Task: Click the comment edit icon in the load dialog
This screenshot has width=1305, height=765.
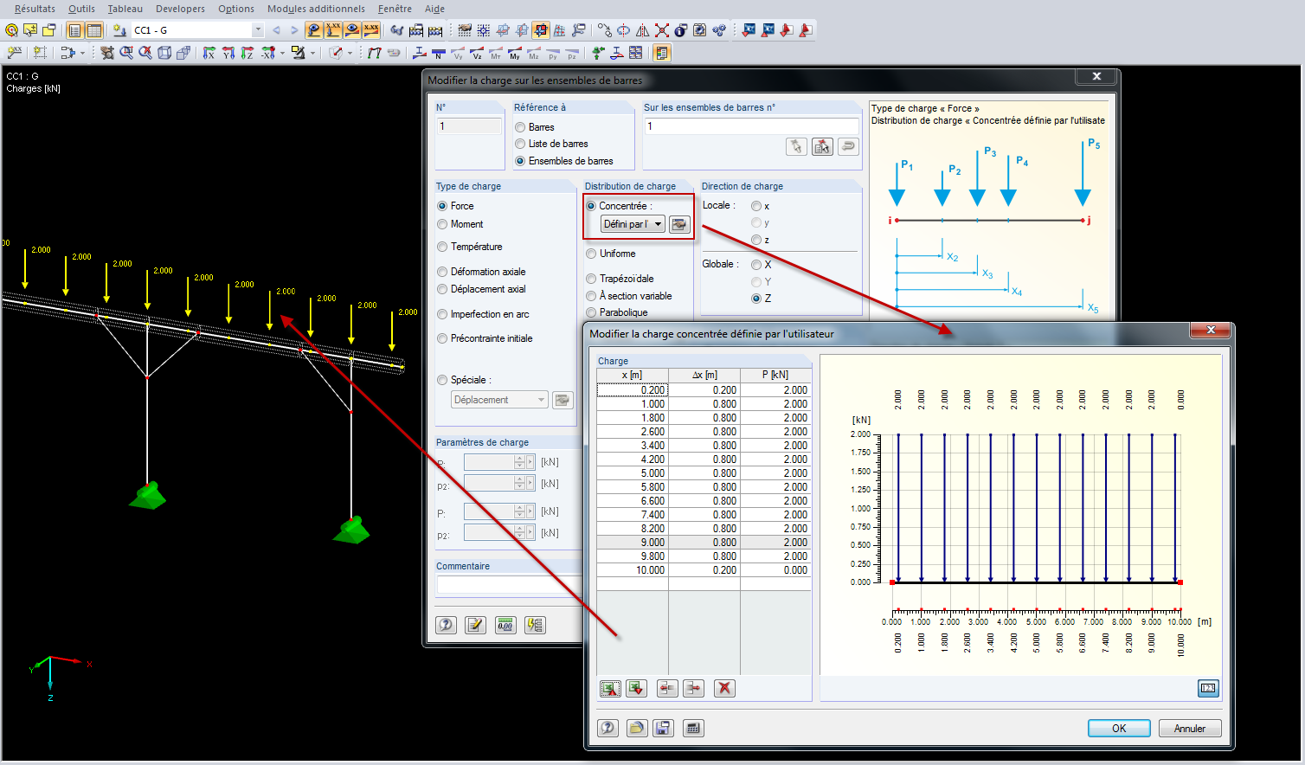Action: click(475, 625)
